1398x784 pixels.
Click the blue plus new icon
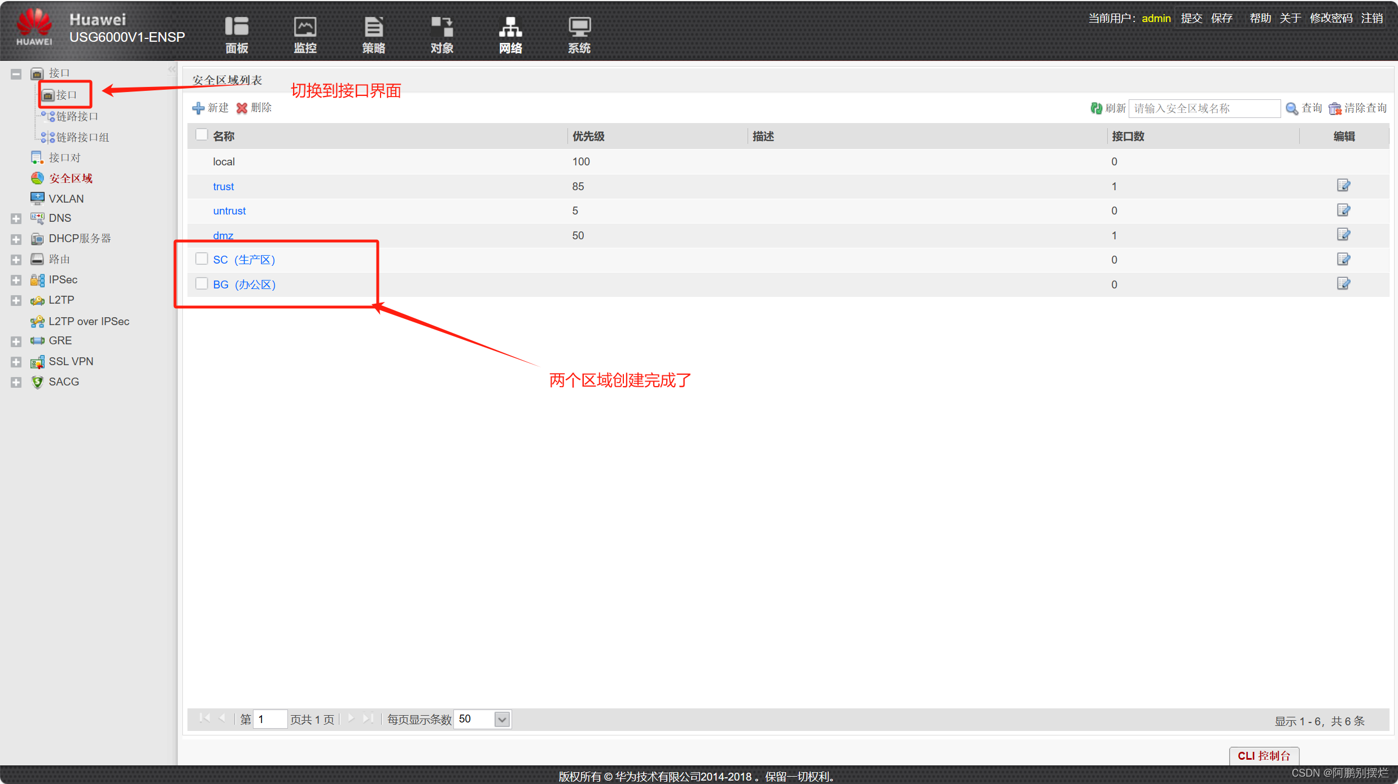198,108
